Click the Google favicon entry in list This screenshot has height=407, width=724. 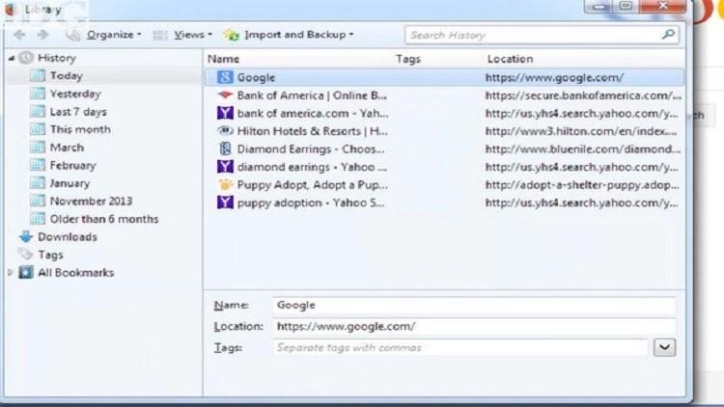tap(225, 77)
